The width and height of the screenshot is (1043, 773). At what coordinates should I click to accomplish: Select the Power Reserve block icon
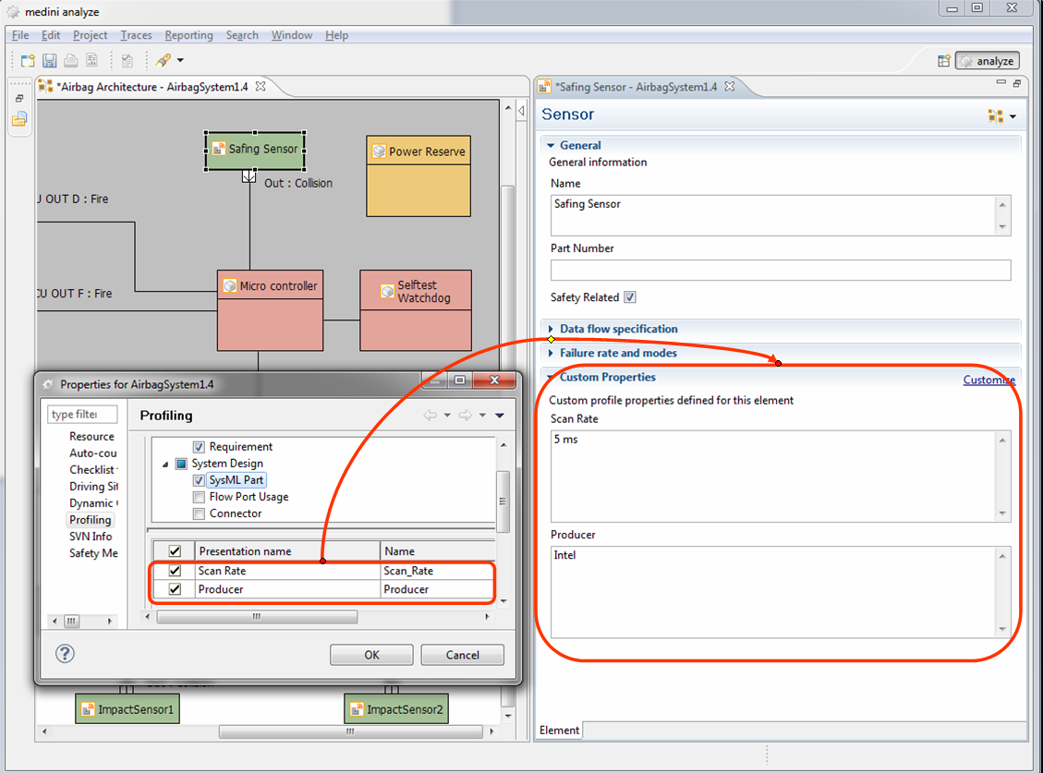378,151
